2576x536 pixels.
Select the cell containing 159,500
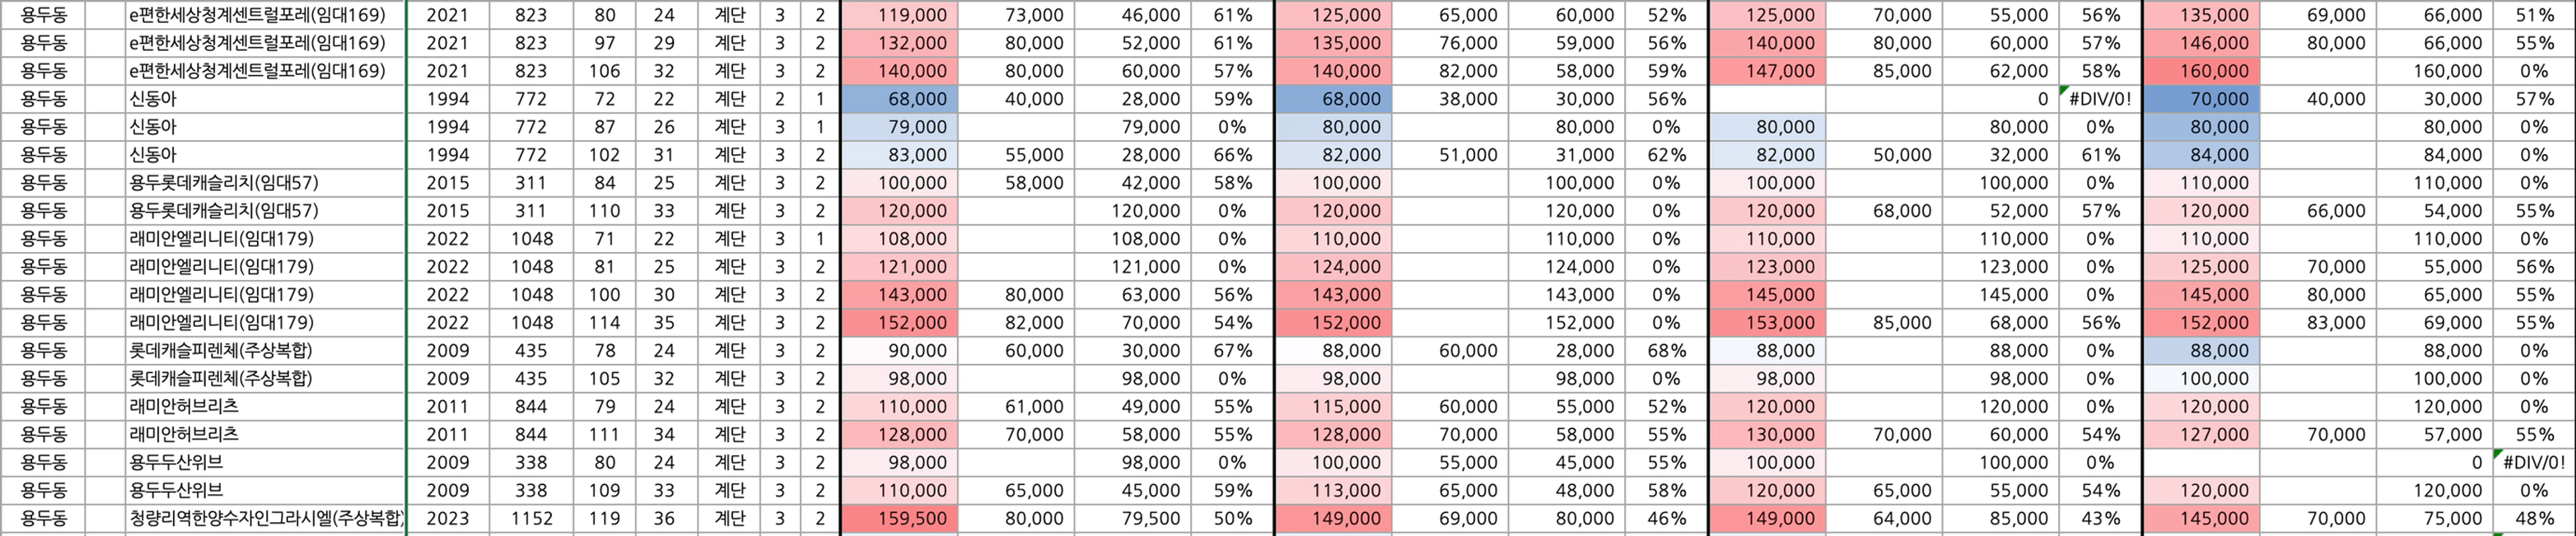[x=899, y=518]
